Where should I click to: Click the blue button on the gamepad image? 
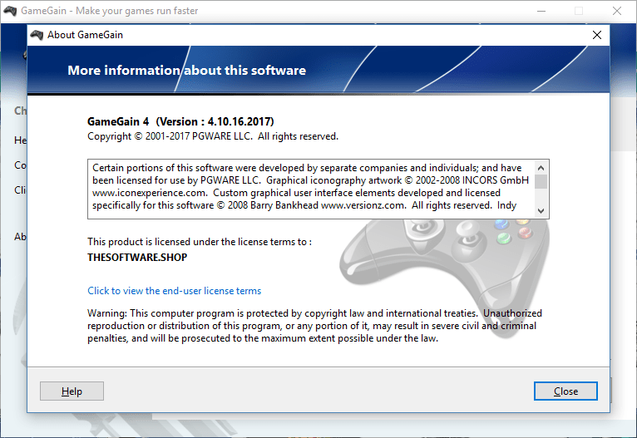(x=500, y=224)
